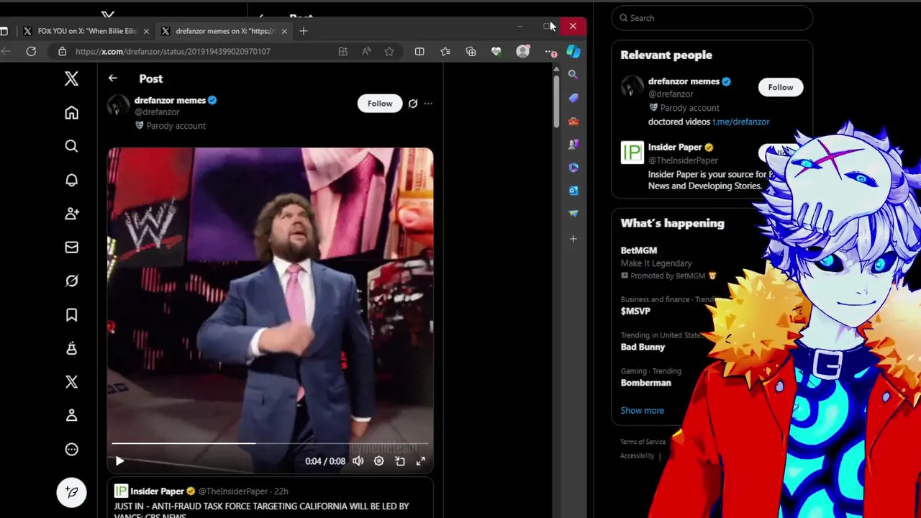Add app with Edge sidebar plus
921x518 pixels.
[573, 238]
